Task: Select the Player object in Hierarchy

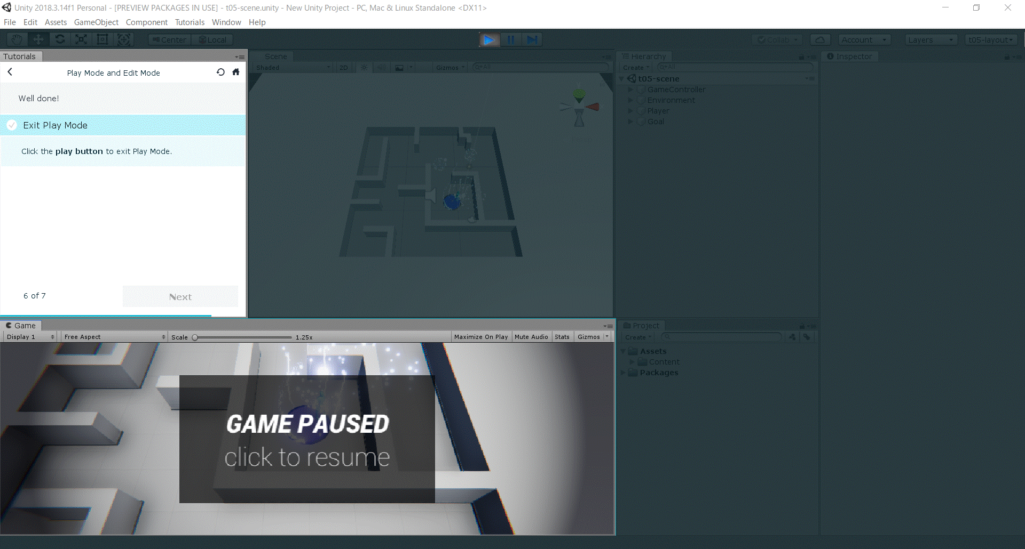Action: click(658, 111)
